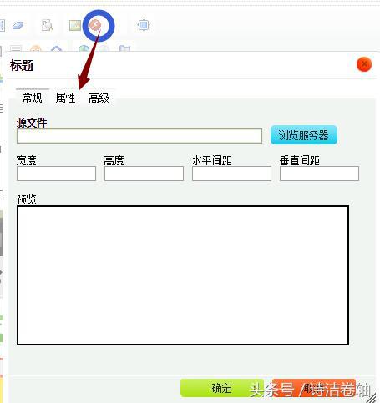Click the 水平间距 input field

point(231,174)
